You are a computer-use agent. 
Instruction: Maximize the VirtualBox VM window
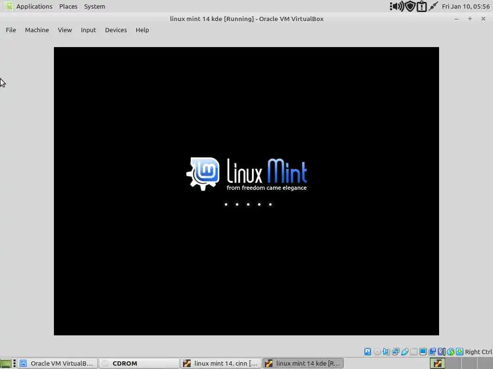point(470,19)
